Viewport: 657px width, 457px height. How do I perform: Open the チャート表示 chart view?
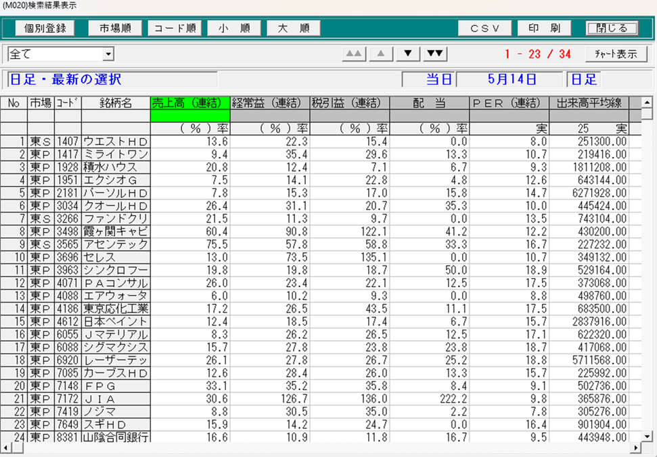(616, 53)
